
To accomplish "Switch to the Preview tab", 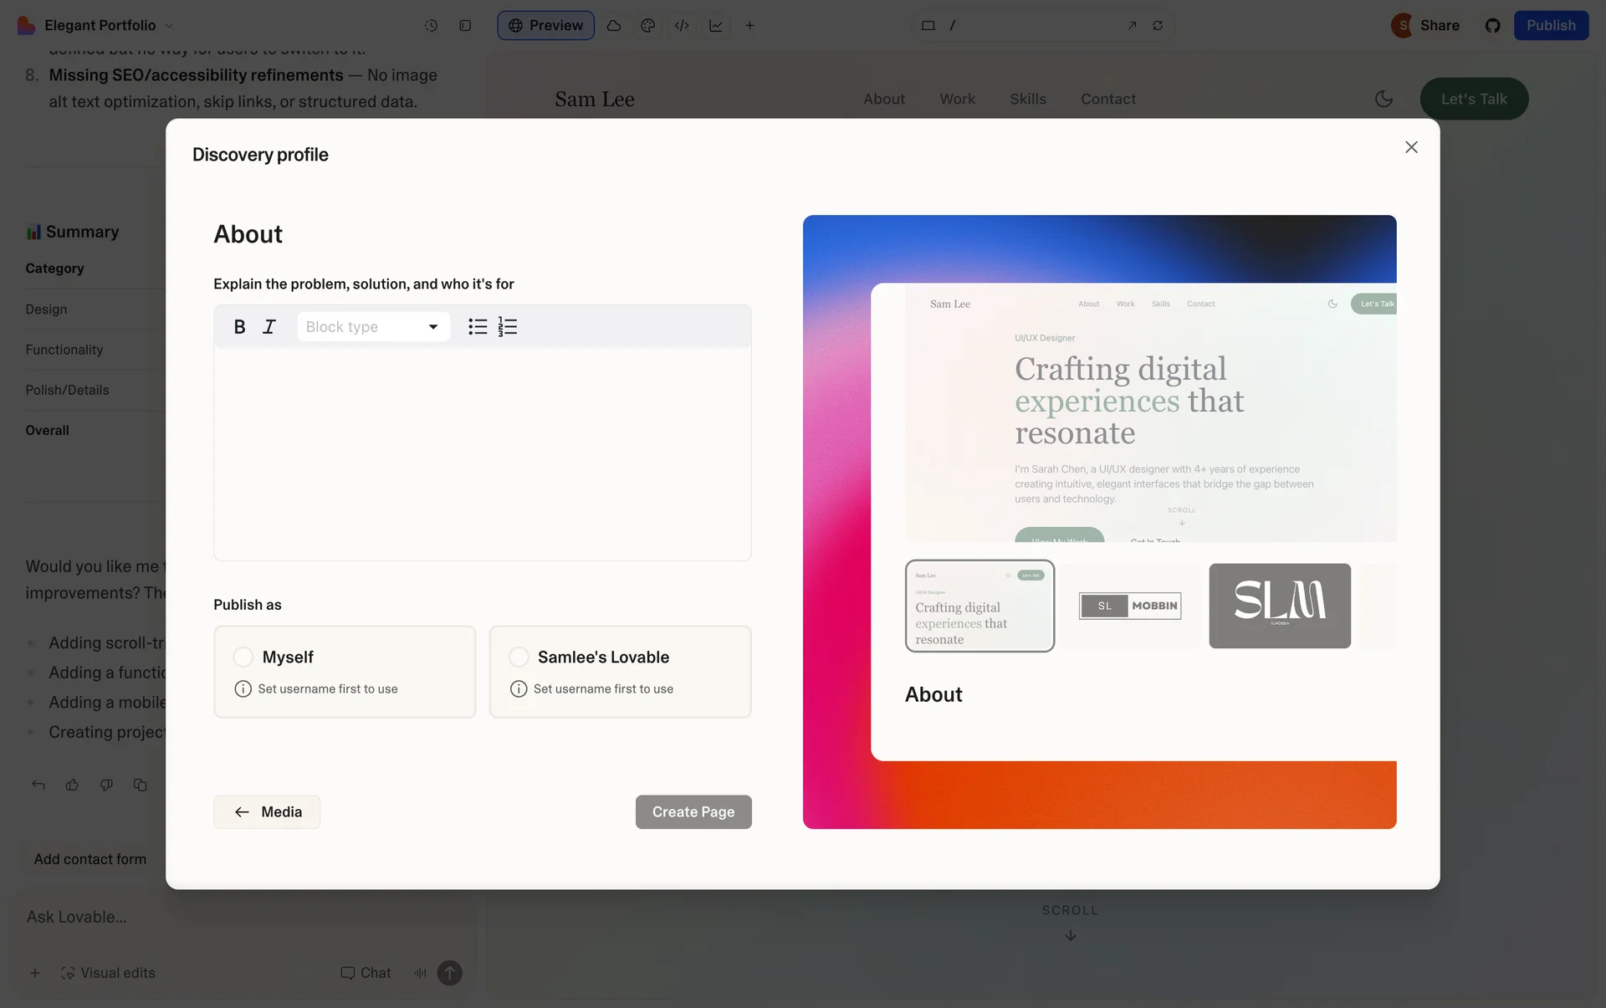I will click(545, 25).
